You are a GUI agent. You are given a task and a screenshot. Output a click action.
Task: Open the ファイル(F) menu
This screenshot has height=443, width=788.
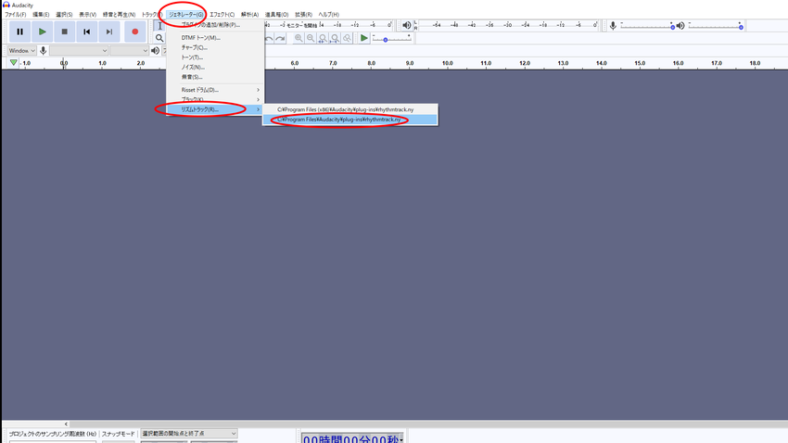pos(16,15)
